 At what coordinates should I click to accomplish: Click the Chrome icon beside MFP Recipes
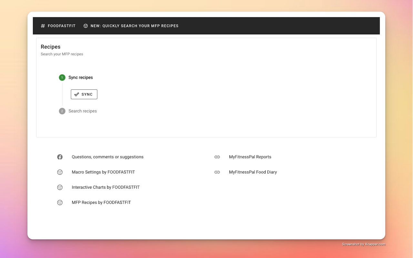[x=60, y=203]
